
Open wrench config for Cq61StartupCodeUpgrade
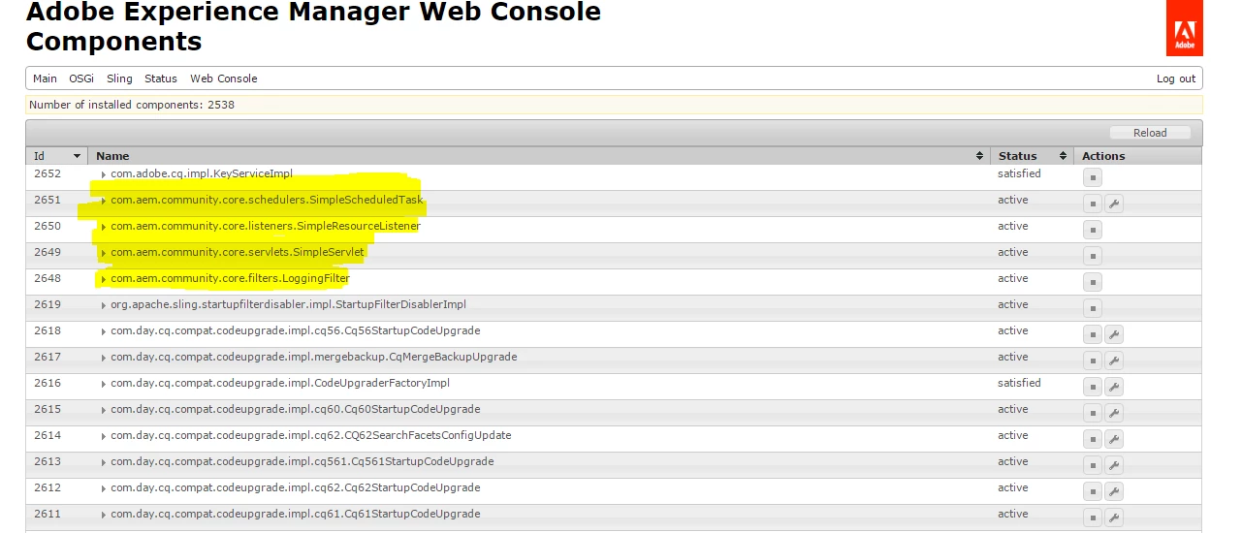point(1113,517)
